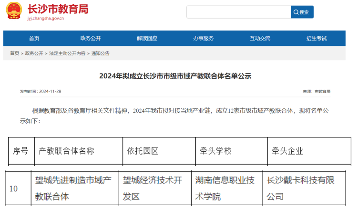Click the 来源 市教育局 source text
Screen dimensions: 357x210
[316, 91]
